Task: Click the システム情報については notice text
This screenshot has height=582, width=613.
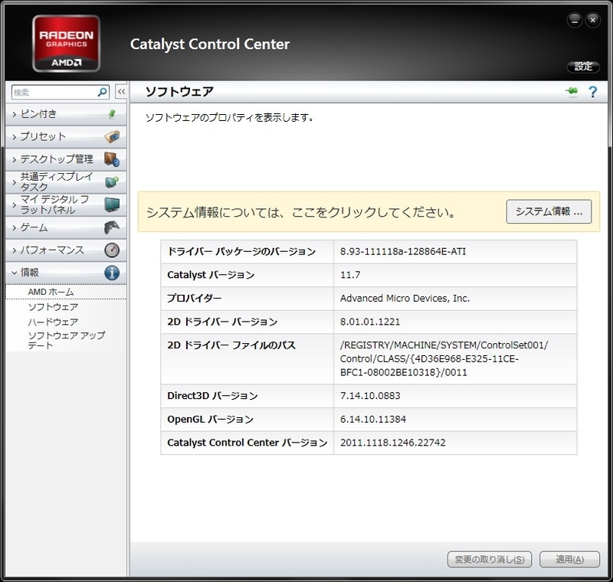Action: click(x=301, y=212)
